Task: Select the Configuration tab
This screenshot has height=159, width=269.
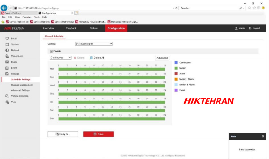Action: point(116,28)
